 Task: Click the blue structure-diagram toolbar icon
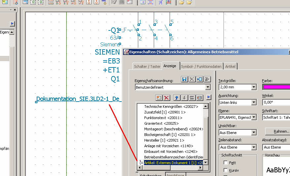pyautogui.click(x=150, y=2)
